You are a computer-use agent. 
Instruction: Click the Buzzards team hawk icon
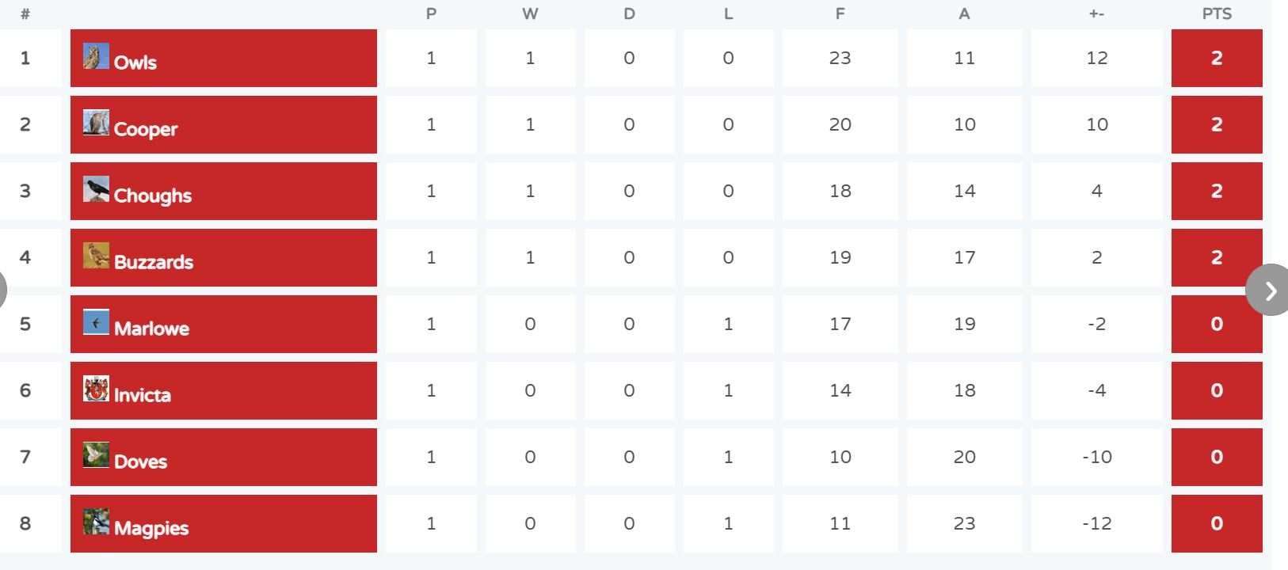pyautogui.click(x=96, y=255)
